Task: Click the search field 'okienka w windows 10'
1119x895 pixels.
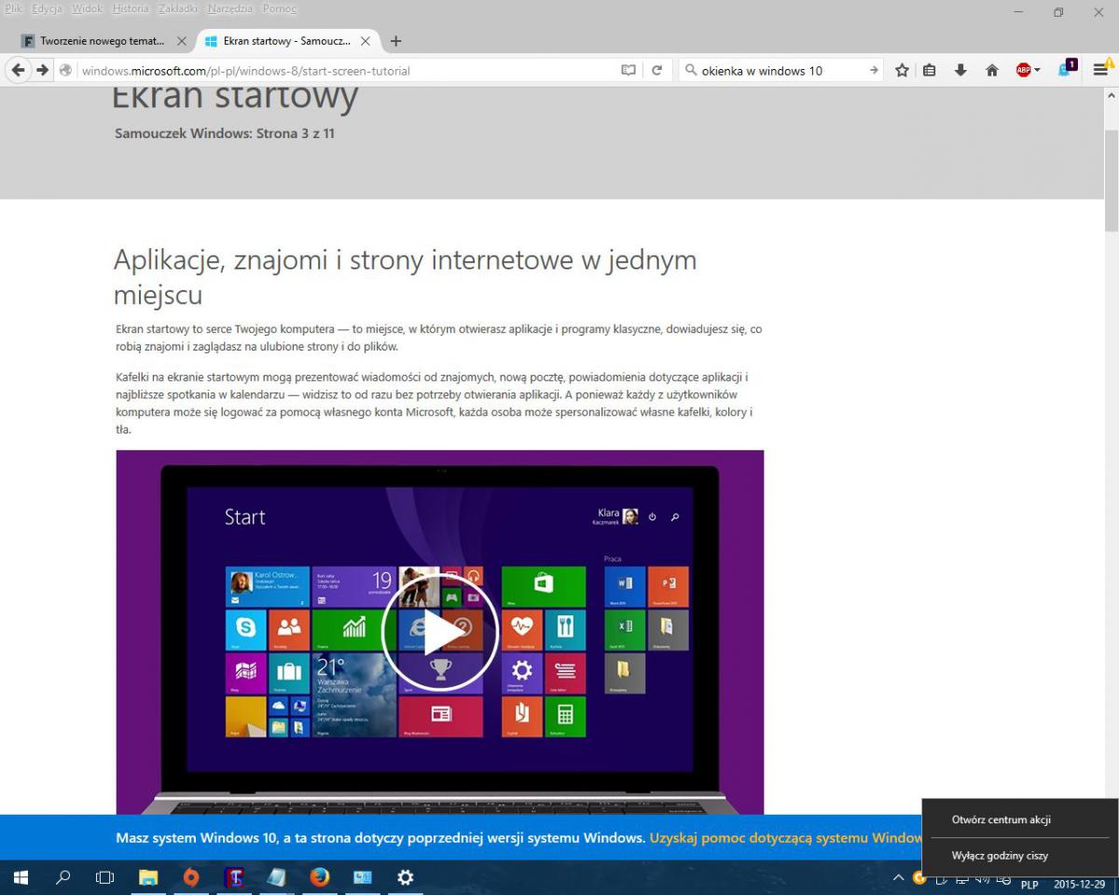Action: click(x=781, y=70)
